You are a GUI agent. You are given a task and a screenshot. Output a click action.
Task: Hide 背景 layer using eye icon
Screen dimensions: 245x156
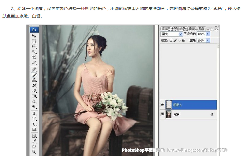pos(162,114)
